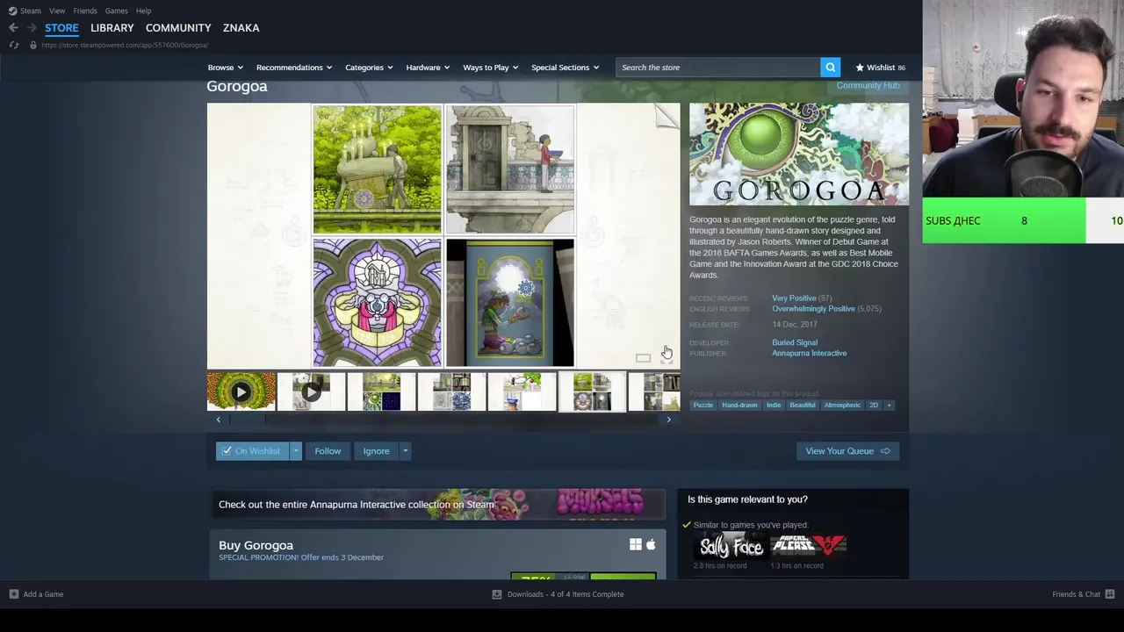
Task: Click the Puzzle tag
Action: click(x=703, y=406)
